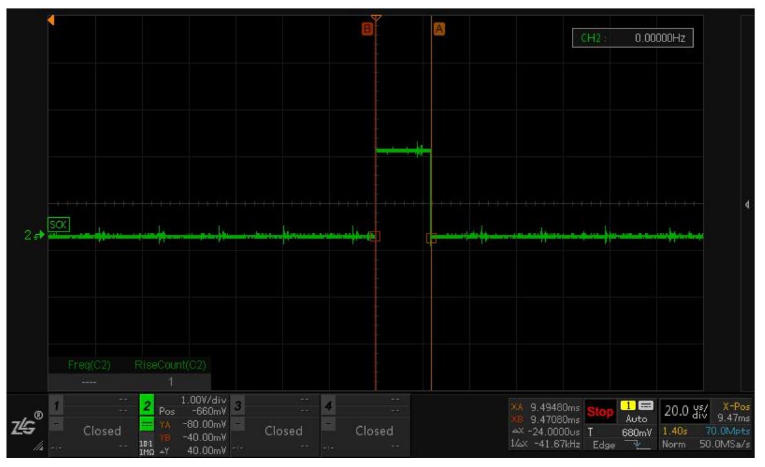Click the YB -40.00mV cursor value
Screen dimensions: 765x467
193,437
